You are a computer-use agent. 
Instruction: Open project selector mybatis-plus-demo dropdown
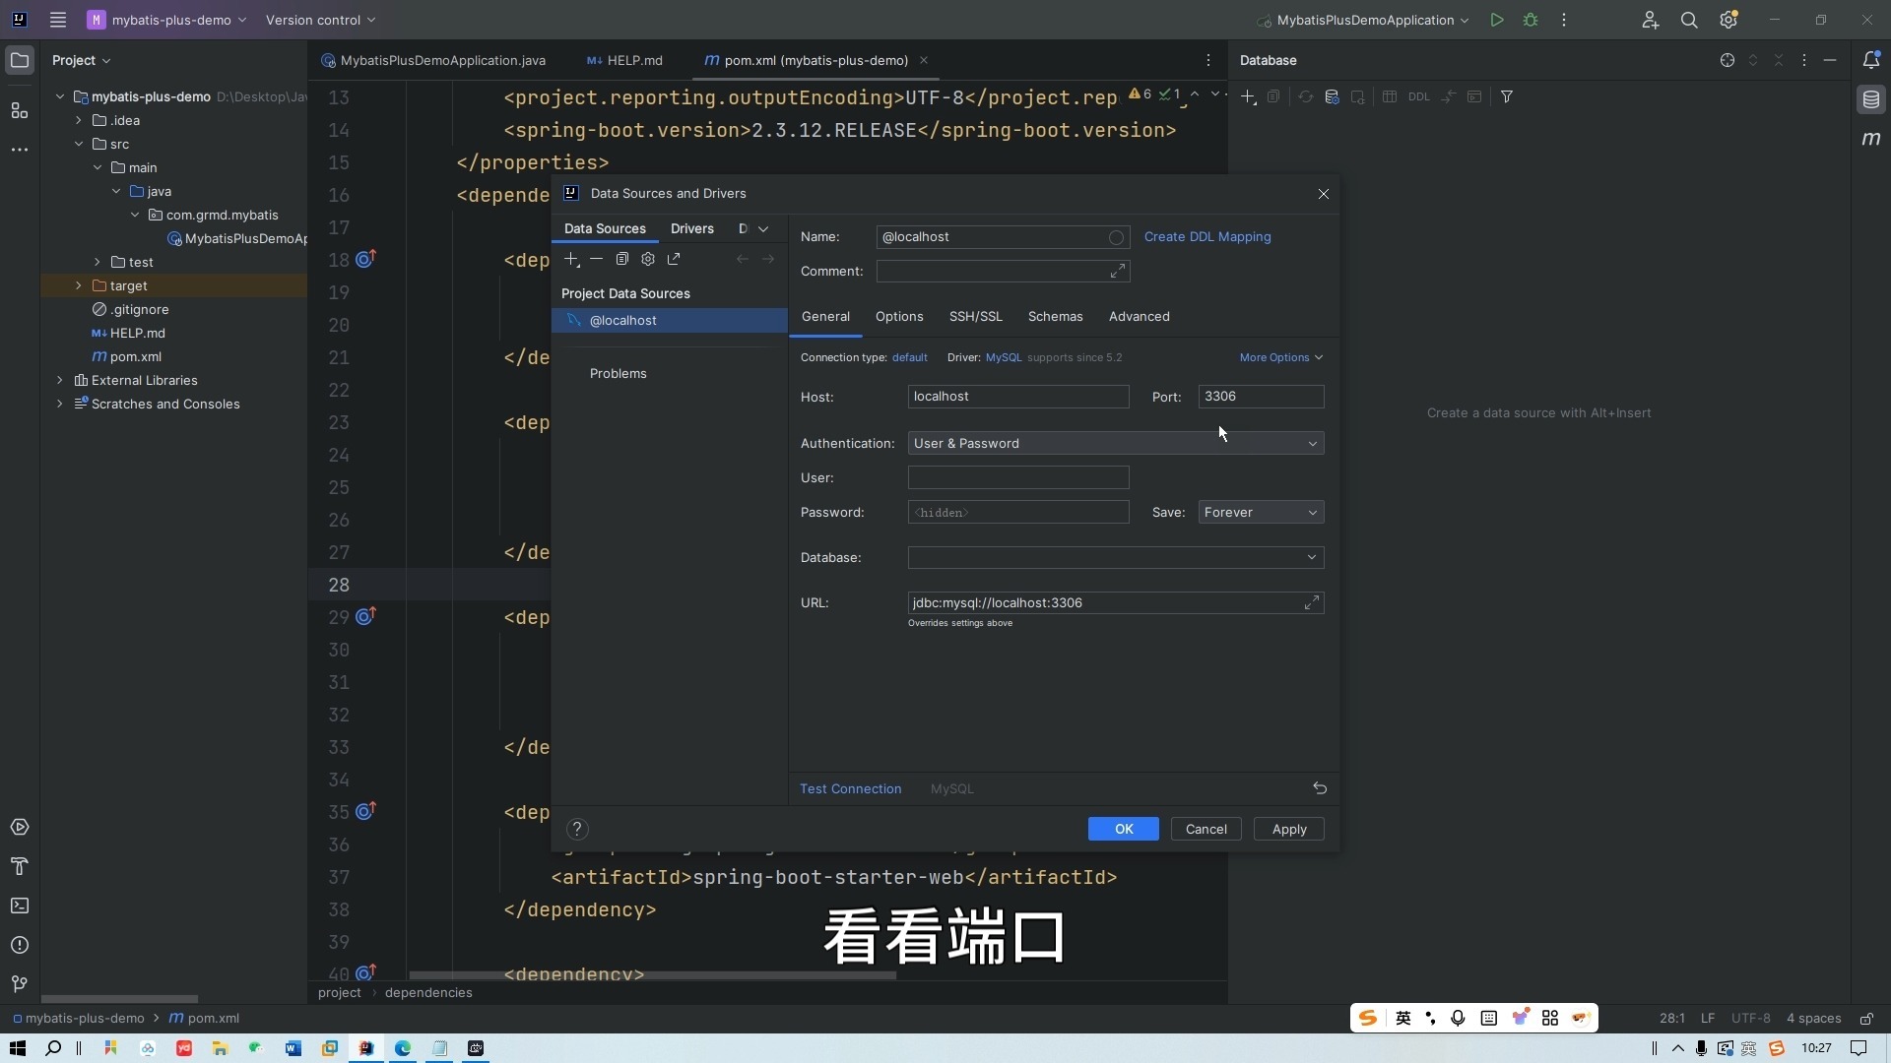[x=166, y=20]
